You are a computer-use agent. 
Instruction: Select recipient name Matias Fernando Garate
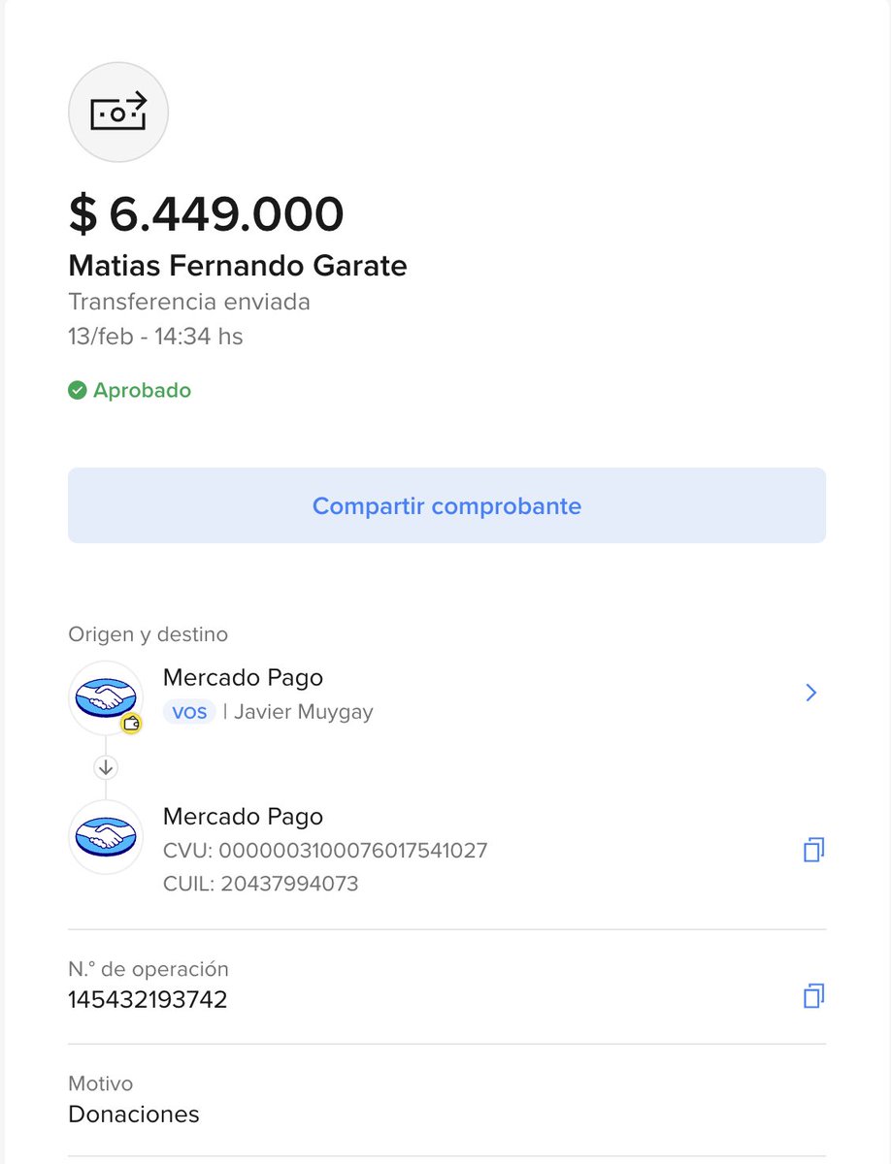pyautogui.click(x=238, y=265)
